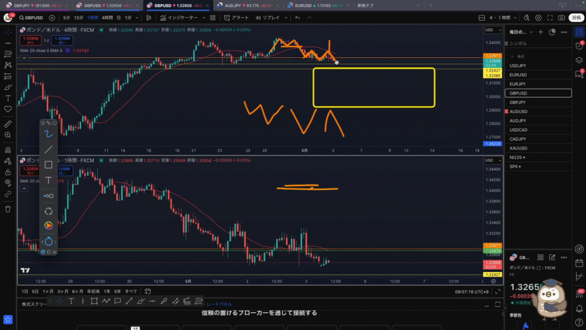The image size is (586, 330).
Task: Open chart settings hexagon icon
Action: 538,18
